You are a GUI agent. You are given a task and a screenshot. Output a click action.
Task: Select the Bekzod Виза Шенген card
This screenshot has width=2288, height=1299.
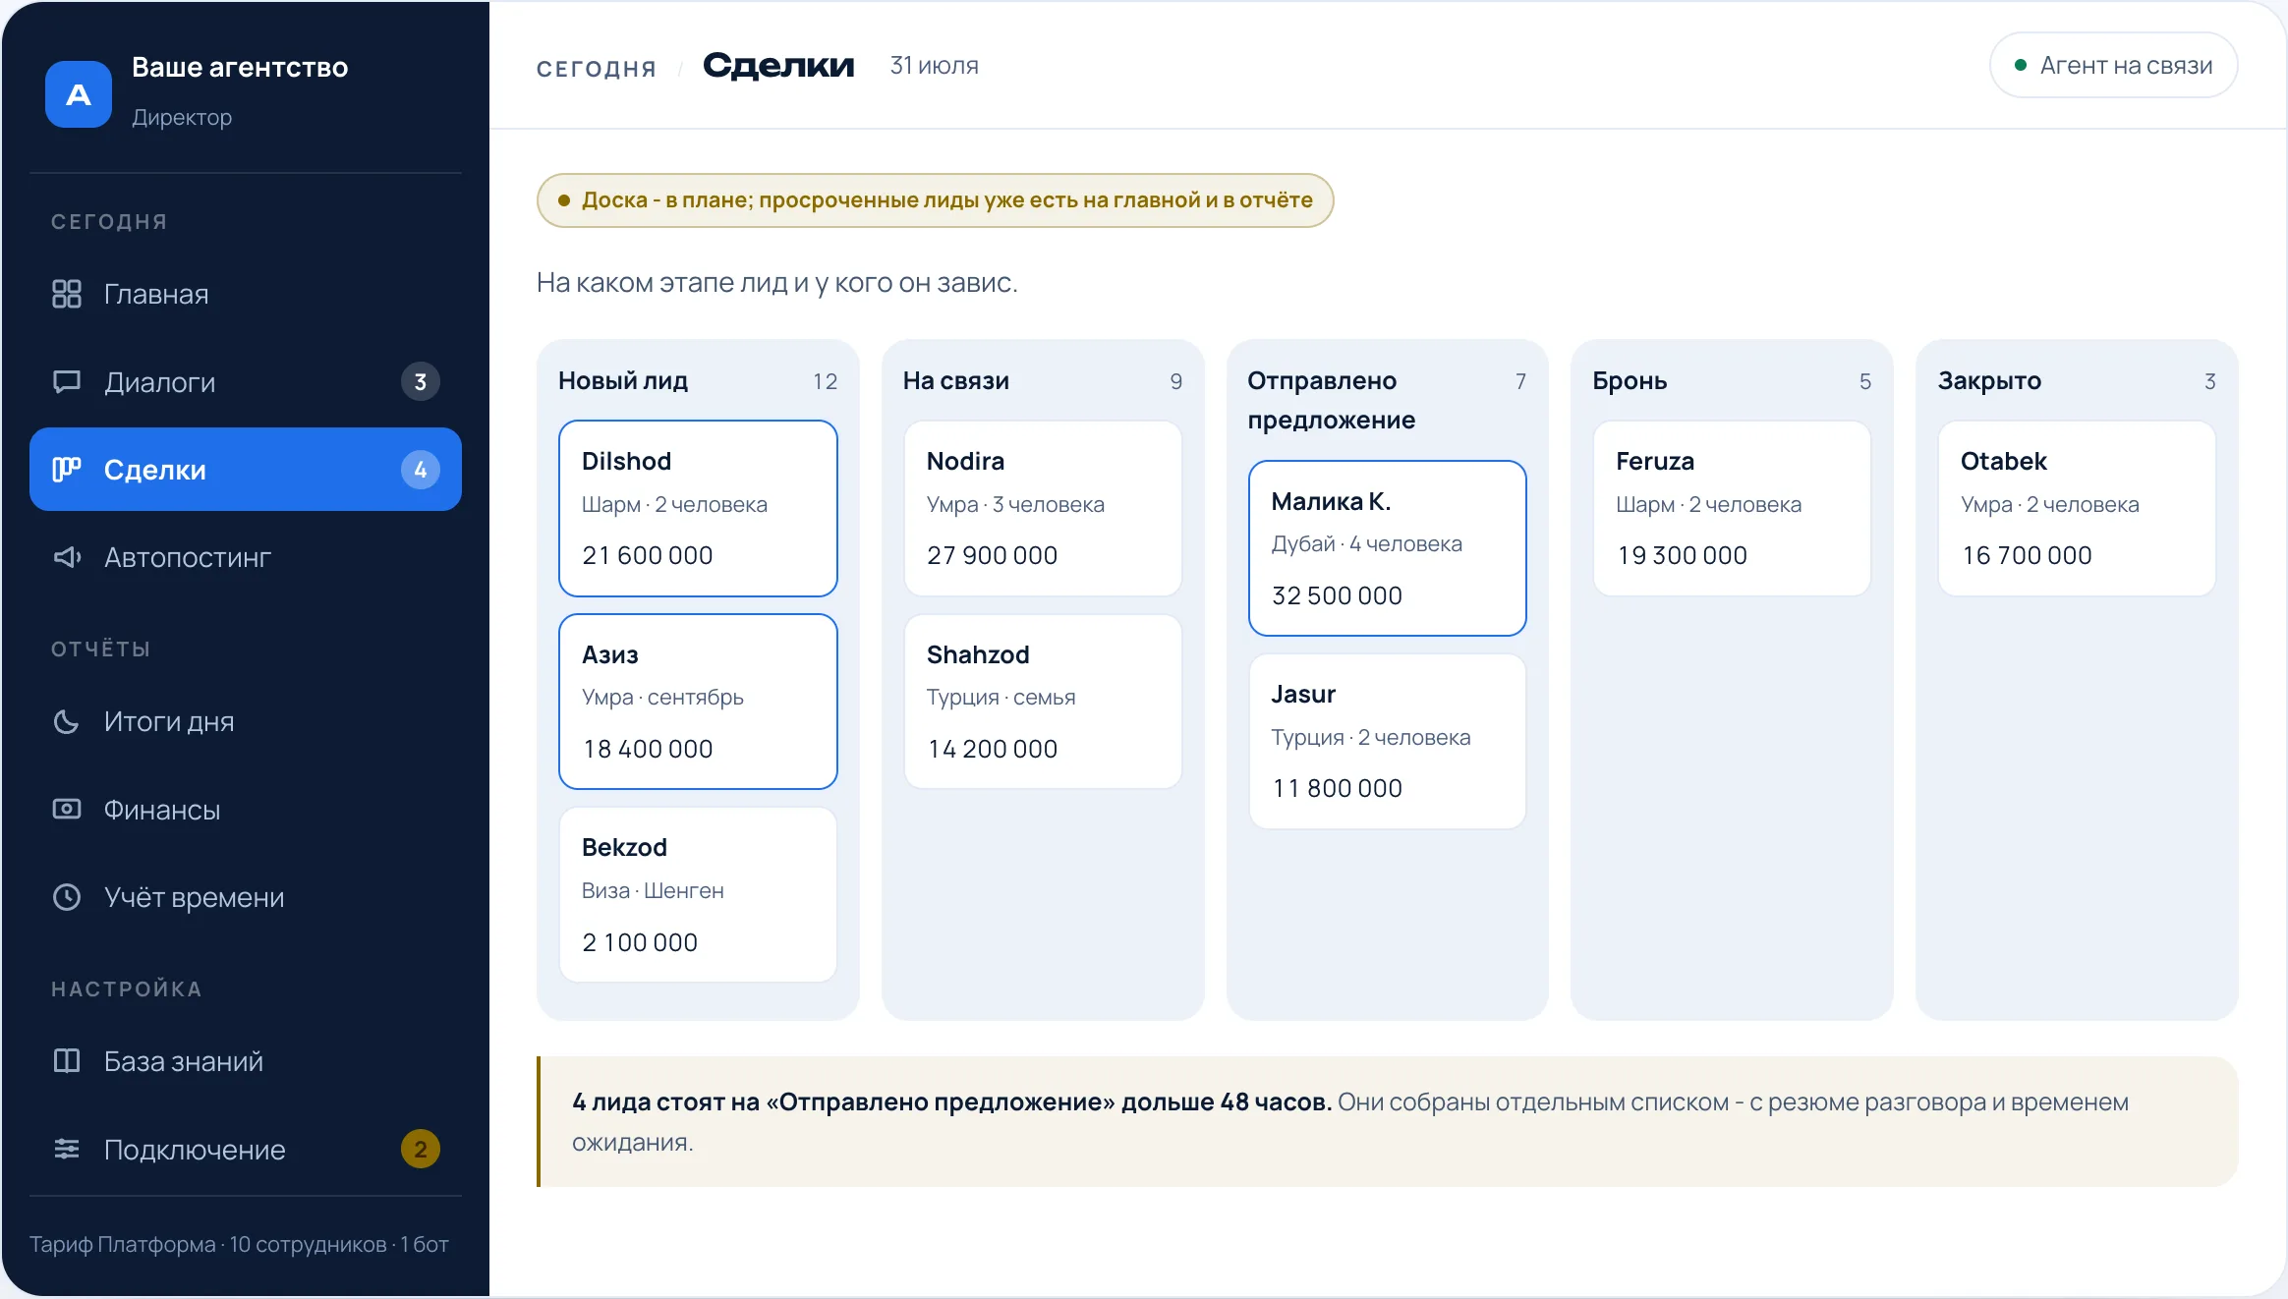pos(698,894)
